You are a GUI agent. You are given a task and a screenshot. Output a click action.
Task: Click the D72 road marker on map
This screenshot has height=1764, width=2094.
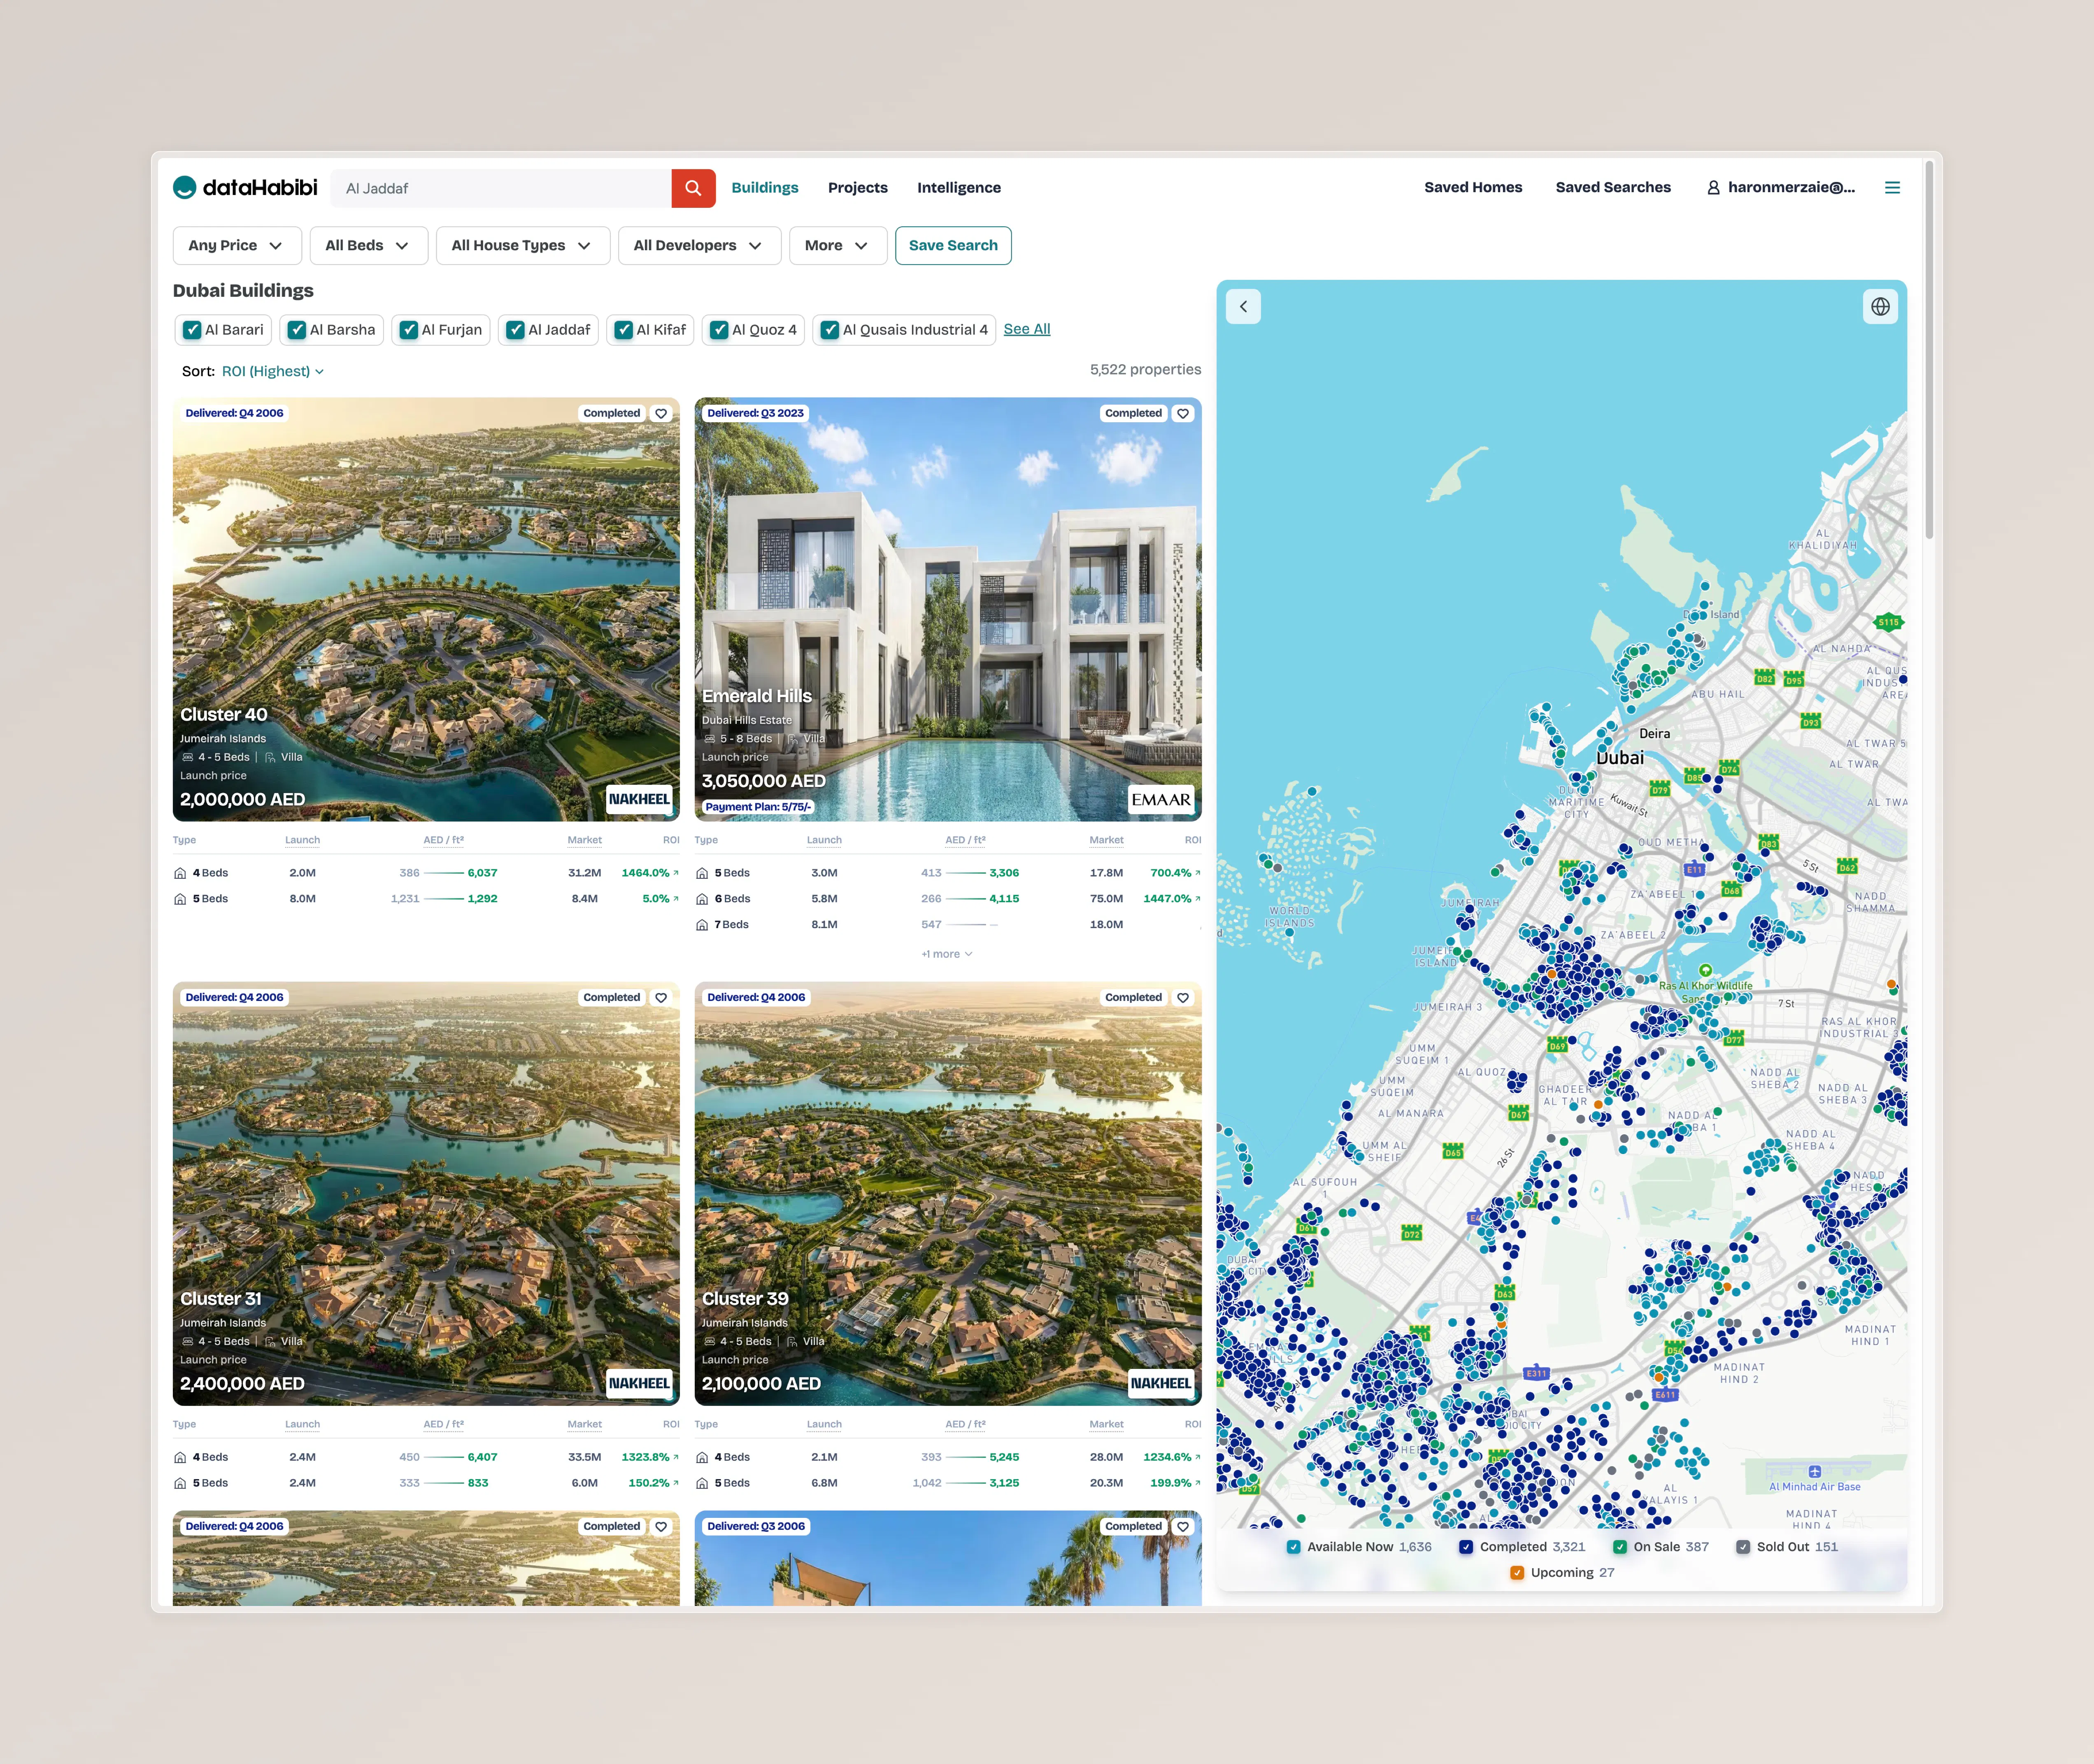1411,1233
